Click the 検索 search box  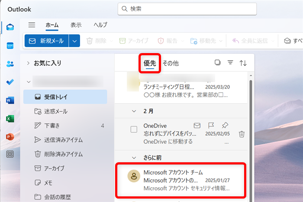tap(187, 9)
